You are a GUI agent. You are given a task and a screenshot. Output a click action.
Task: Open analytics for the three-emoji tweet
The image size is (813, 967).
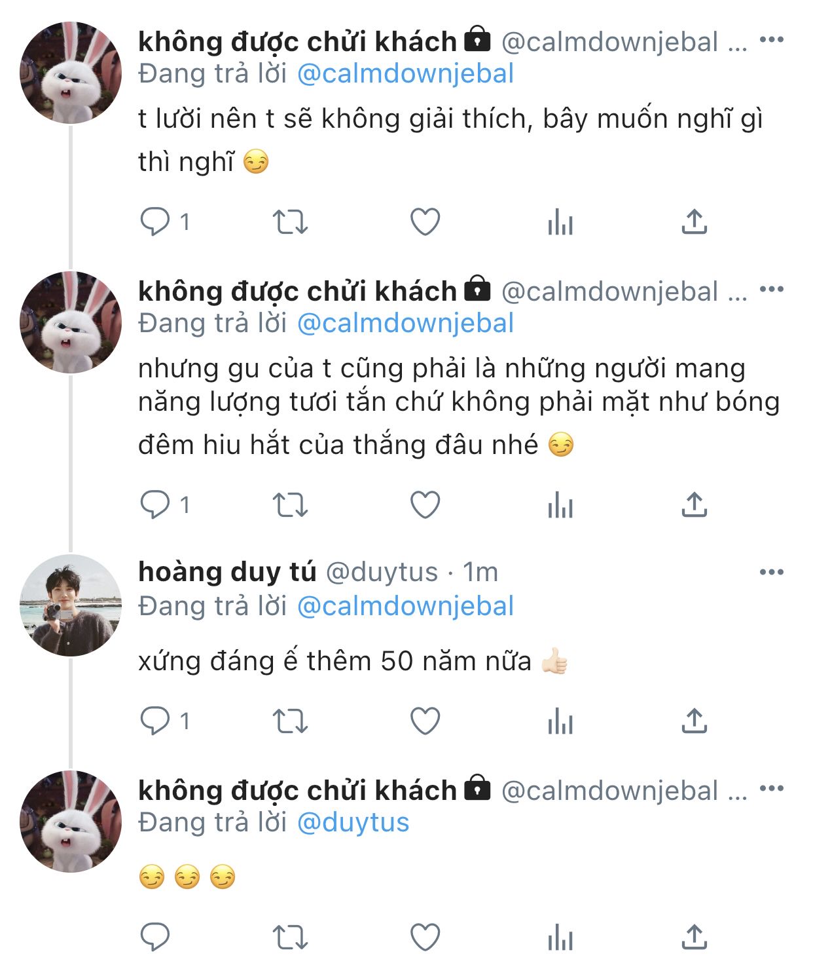click(560, 937)
